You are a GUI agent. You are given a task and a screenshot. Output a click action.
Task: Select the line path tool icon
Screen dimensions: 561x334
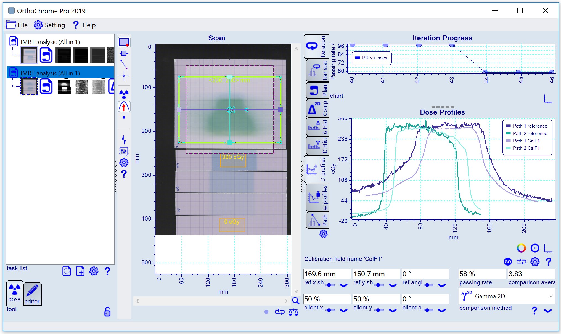pyautogui.click(x=124, y=65)
